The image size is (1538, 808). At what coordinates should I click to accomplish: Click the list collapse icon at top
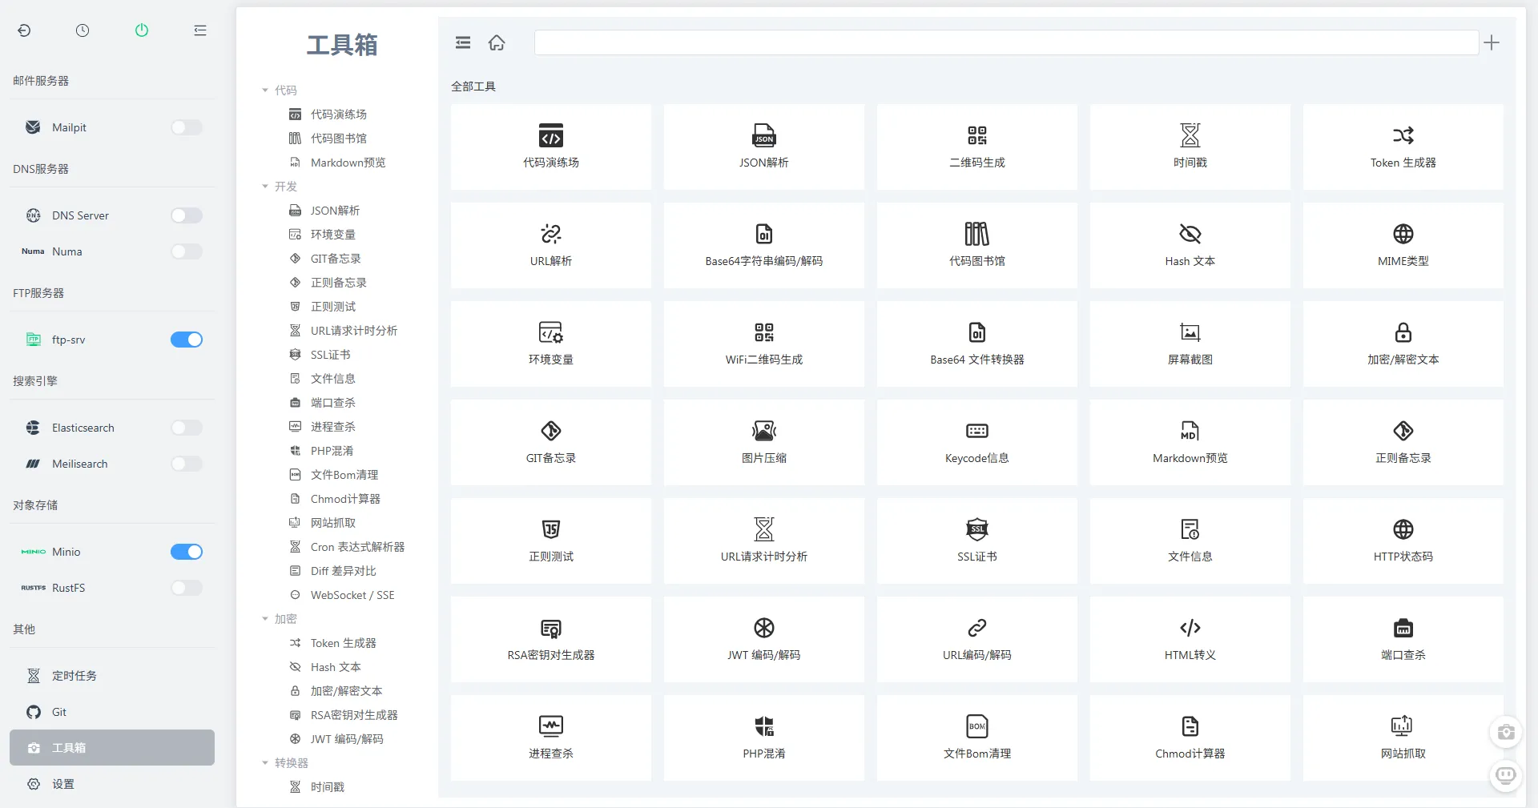[200, 30]
